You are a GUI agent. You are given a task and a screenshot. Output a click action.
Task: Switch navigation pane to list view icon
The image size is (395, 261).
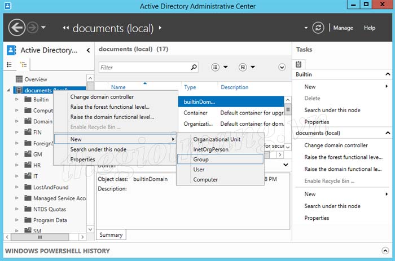click(x=10, y=65)
